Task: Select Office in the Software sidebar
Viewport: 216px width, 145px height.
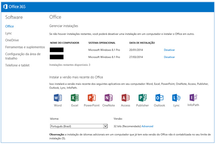Action: click(x=10, y=26)
